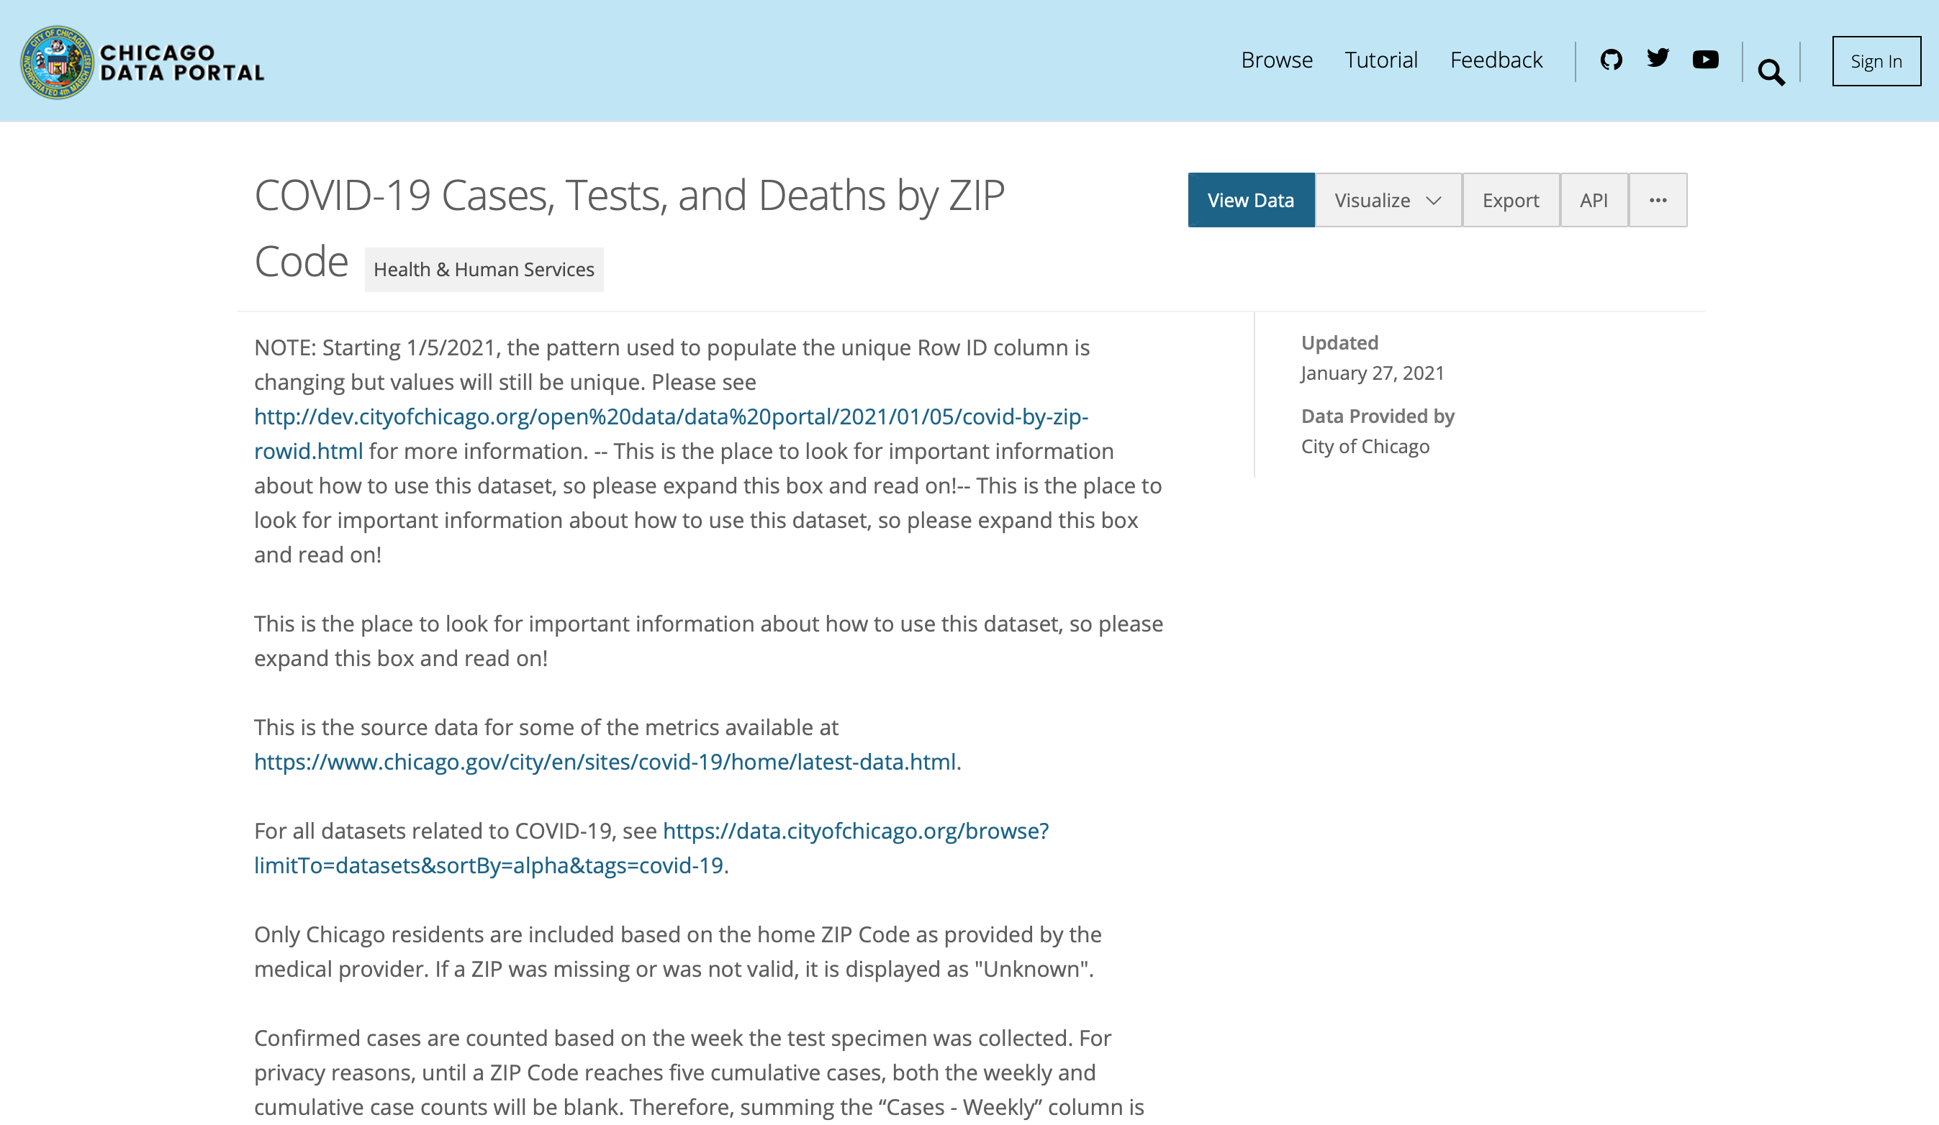Click the search magnifier icon
The height and width of the screenshot is (1125, 1939).
point(1771,72)
